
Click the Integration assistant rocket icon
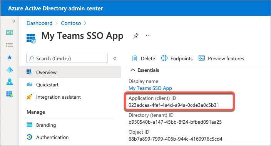tap(29, 97)
